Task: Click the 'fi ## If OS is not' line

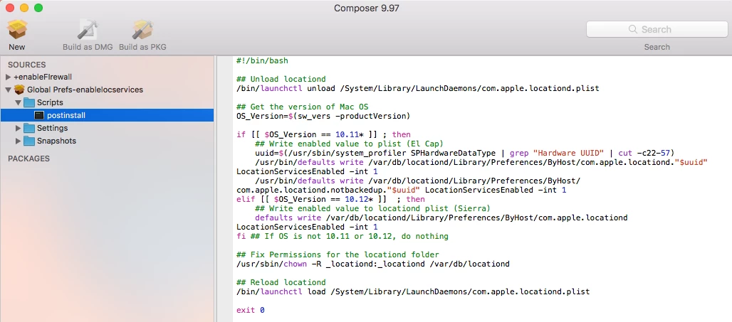Action: 343,236
